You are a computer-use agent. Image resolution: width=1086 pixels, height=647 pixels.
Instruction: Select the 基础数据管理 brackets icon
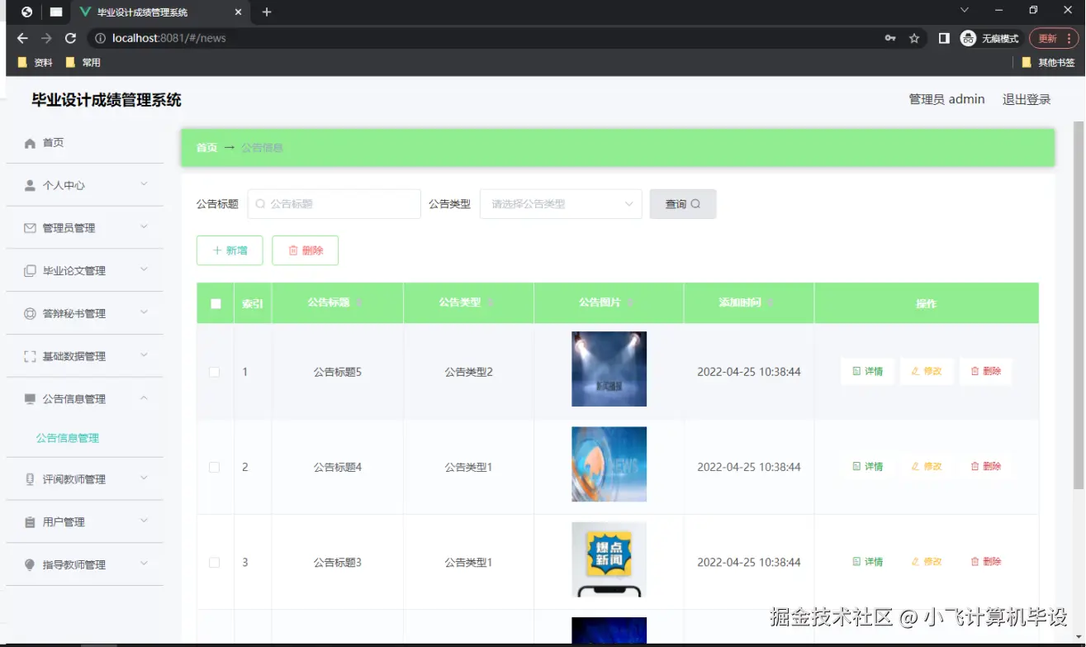tap(29, 355)
